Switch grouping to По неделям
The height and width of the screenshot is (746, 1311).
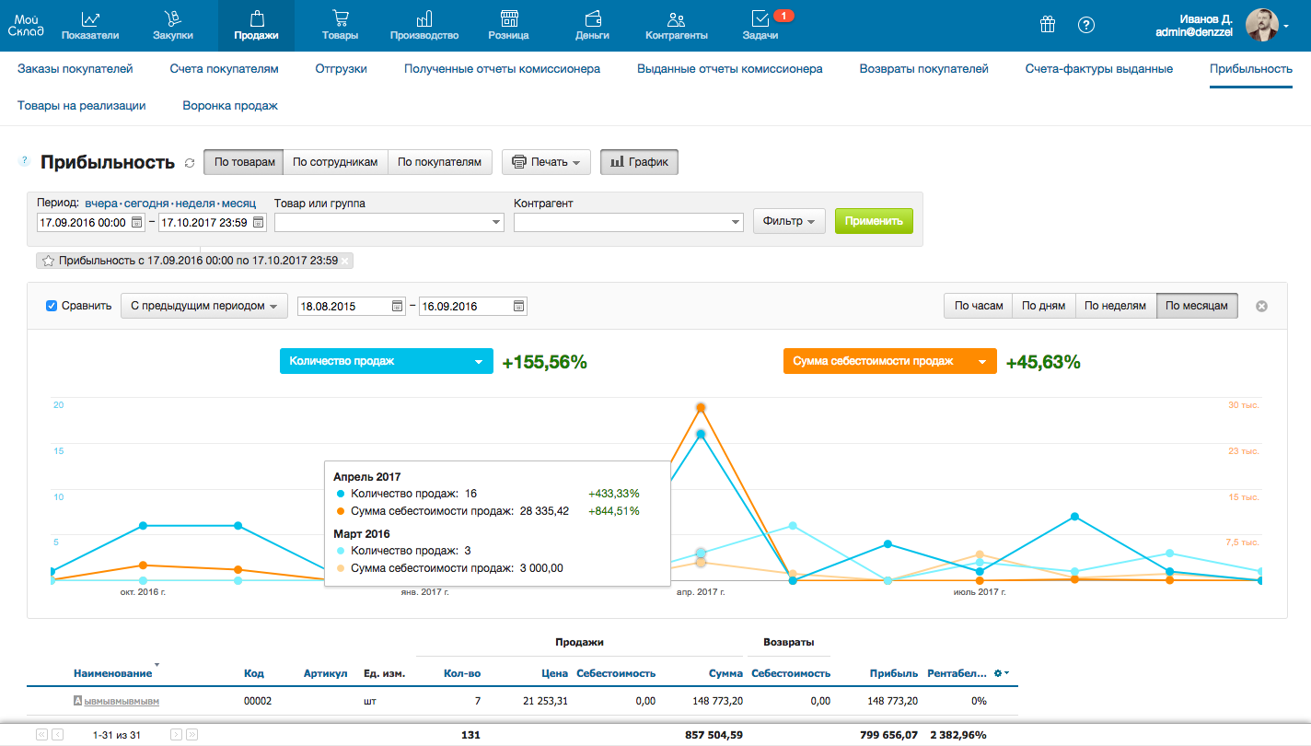click(1115, 306)
